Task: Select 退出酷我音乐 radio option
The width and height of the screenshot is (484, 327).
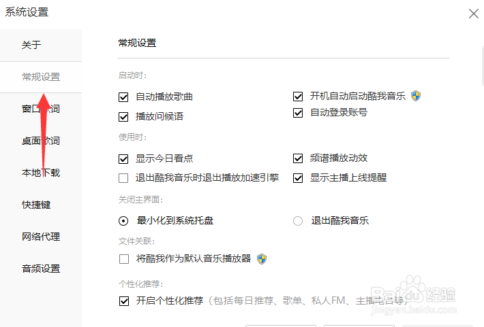Action: 298,220
